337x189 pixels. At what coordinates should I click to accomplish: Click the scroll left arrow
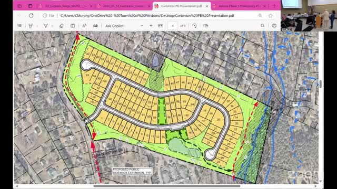(x=17, y=186)
